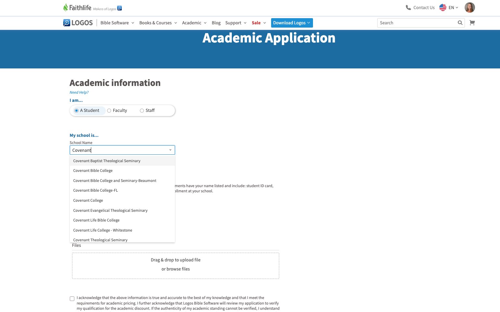Click the Need Help? link
Screen dimensions: 500x312
pos(79,92)
